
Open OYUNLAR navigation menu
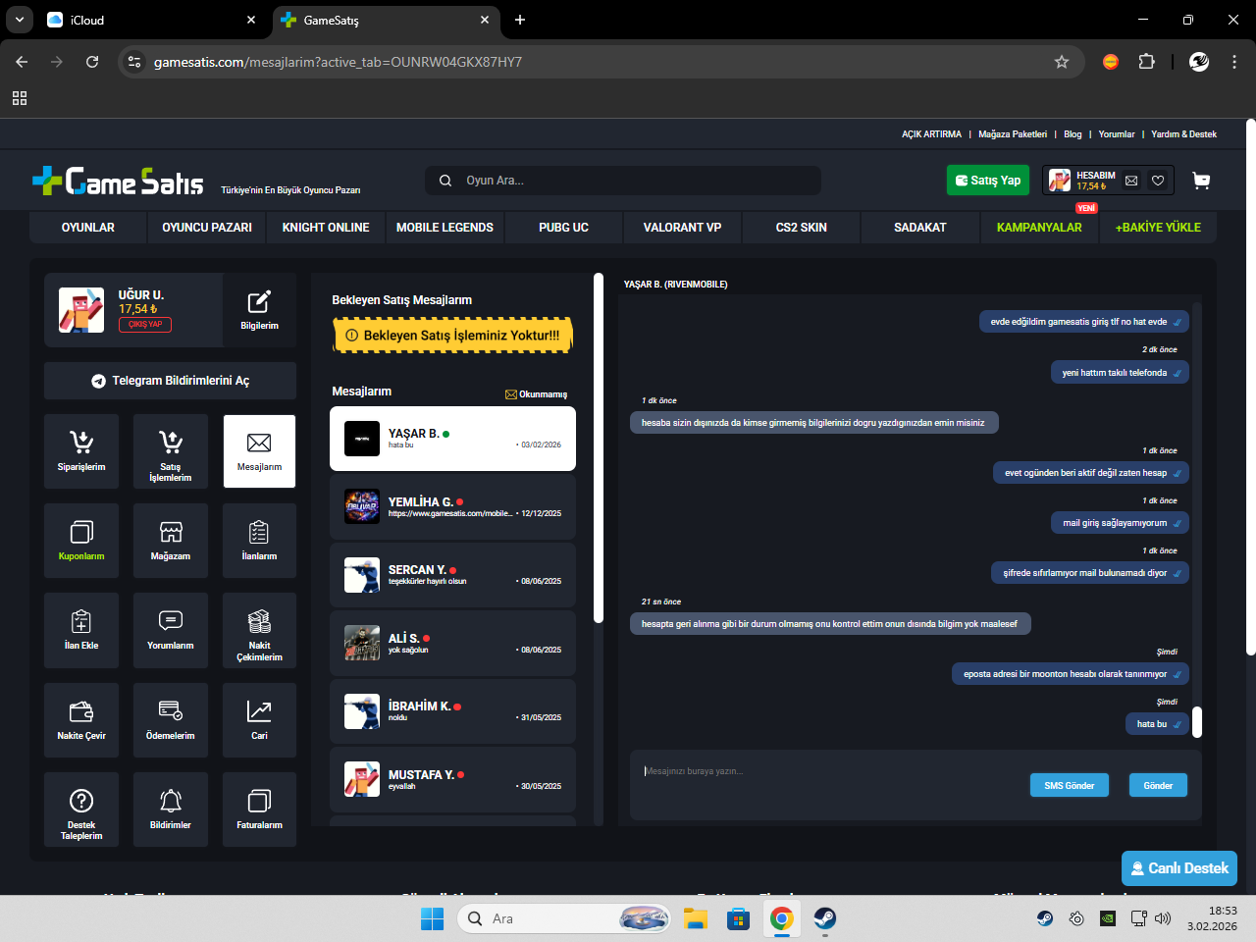(x=88, y=228)
